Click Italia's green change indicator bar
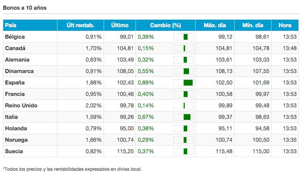Viewport: 302px width, 175px height. (187, 117)
